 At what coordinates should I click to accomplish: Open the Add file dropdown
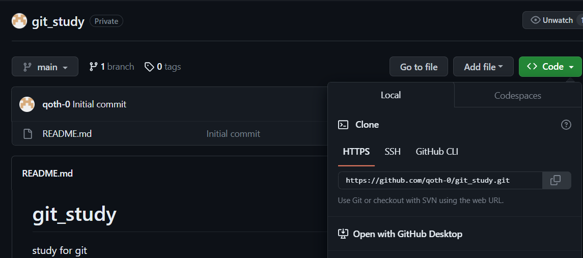click(483, 67)
